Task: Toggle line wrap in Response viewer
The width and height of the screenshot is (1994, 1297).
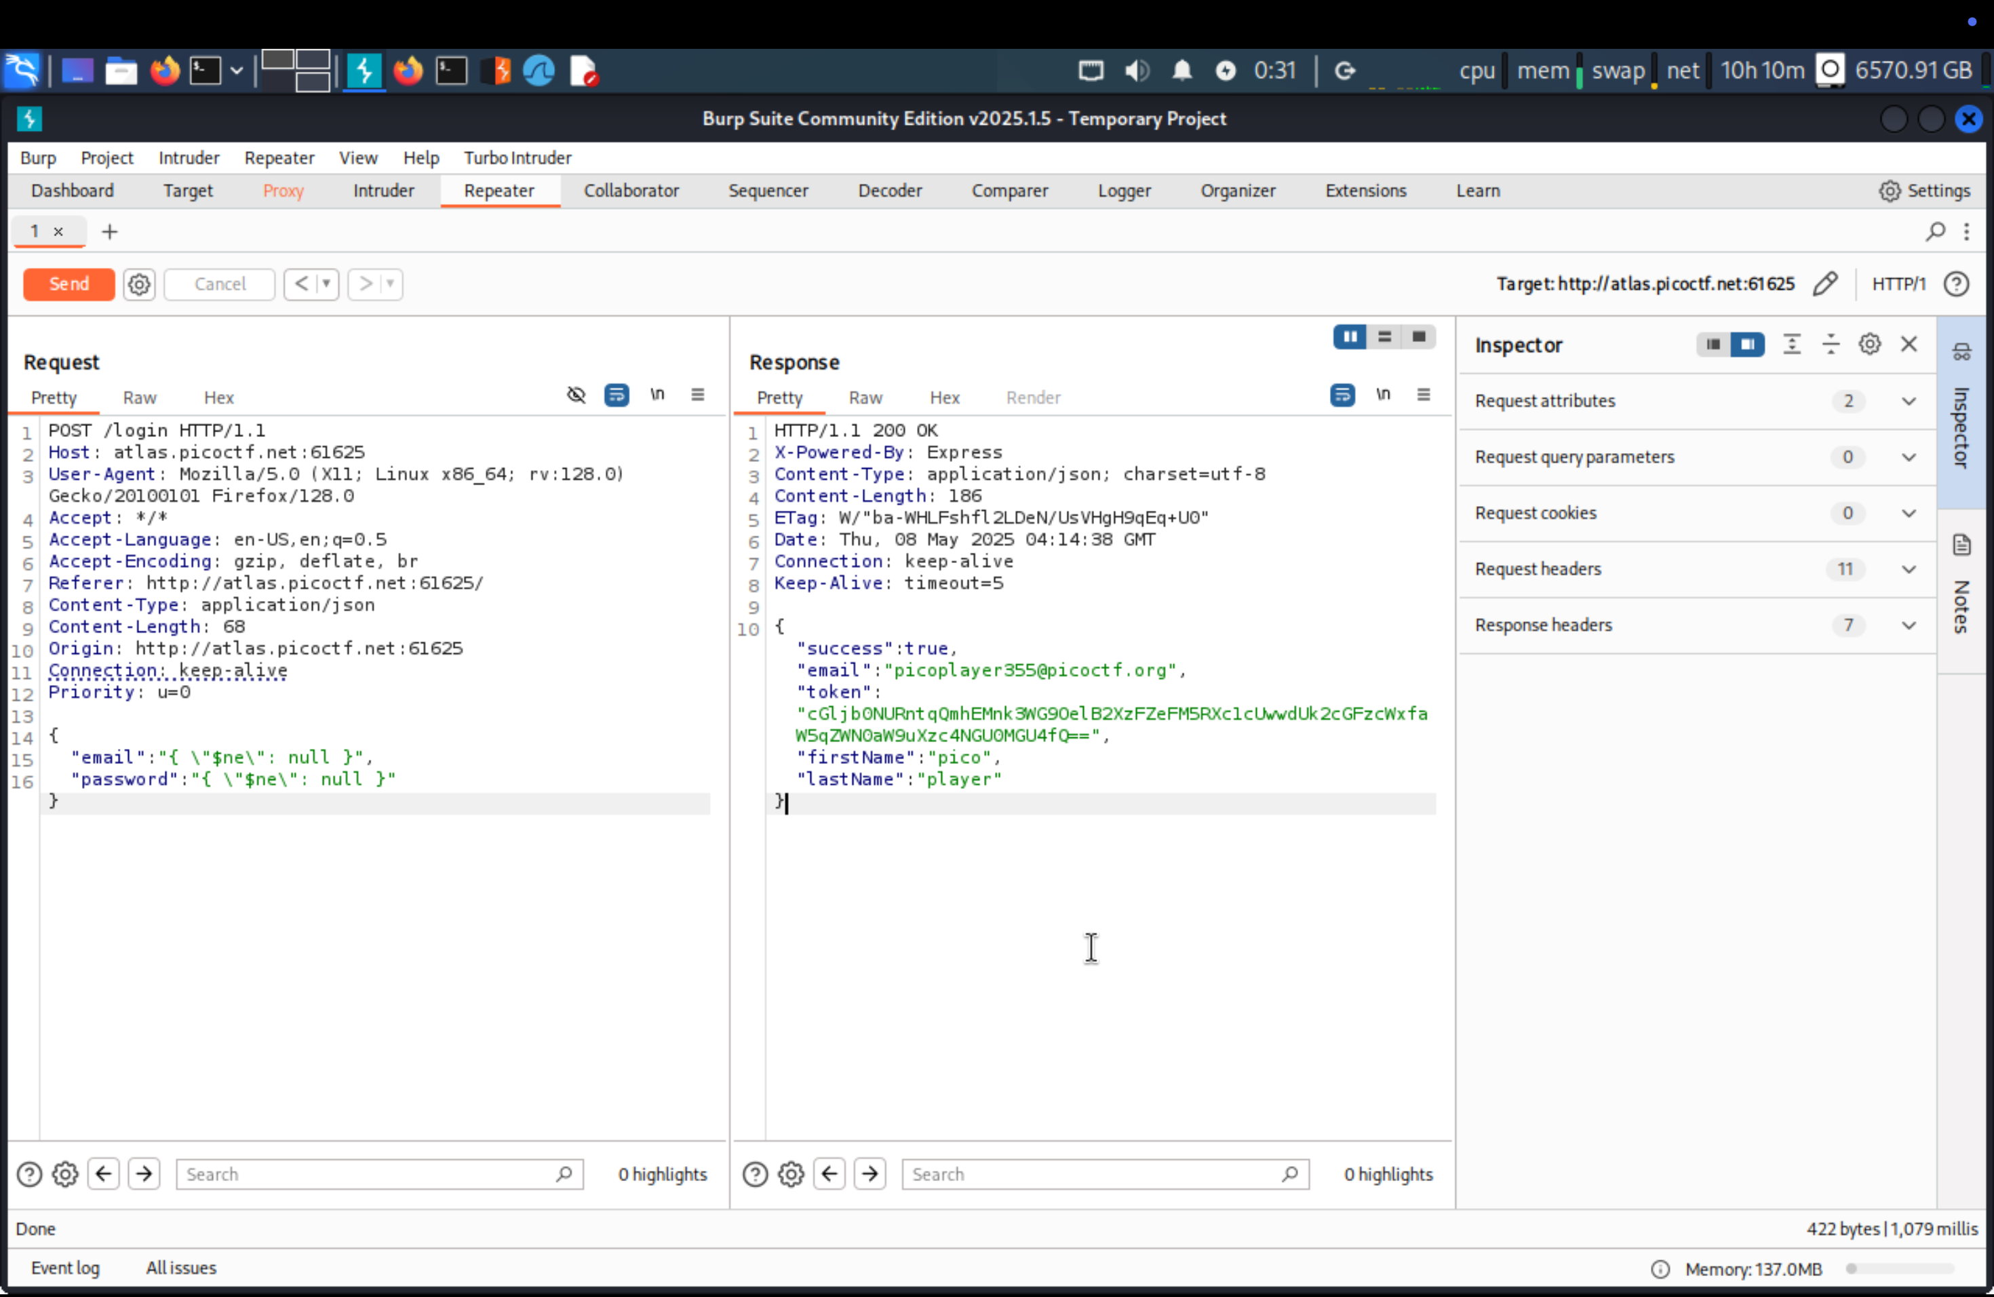Action: click(x=1342, y=395)
